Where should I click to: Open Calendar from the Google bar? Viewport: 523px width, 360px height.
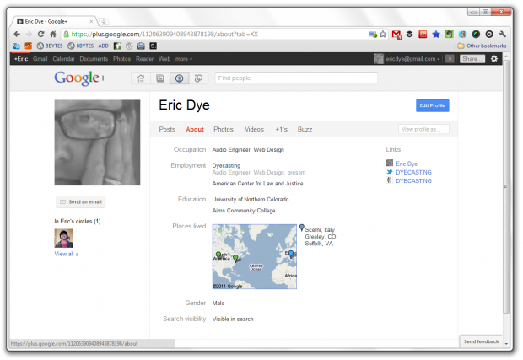pos(63,59)
